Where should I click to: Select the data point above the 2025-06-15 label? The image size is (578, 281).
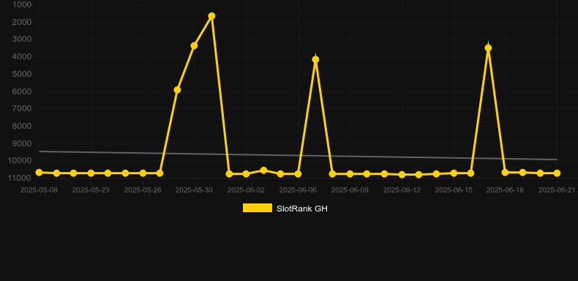[454, 173]
